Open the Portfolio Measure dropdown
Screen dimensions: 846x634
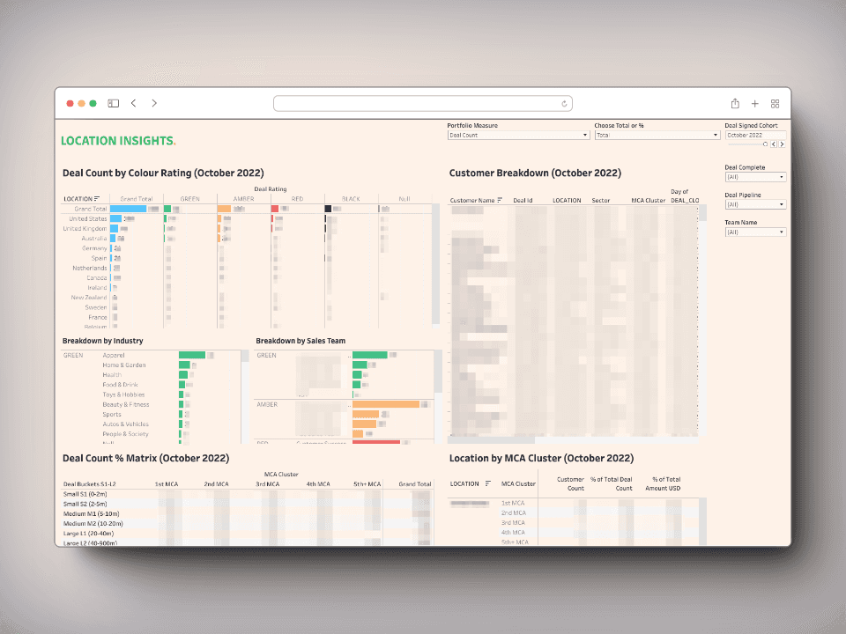pyautogui.click(x=518, y=136)
